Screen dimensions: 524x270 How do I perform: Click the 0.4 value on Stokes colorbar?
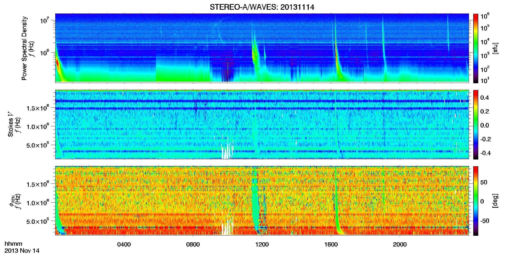pyautogui.click(x=484, y=98)
